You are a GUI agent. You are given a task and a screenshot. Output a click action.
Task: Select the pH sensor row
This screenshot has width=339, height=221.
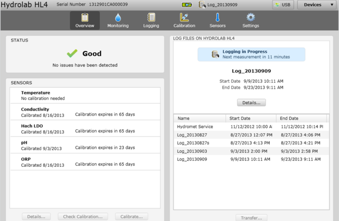click(x=85, y=145)
